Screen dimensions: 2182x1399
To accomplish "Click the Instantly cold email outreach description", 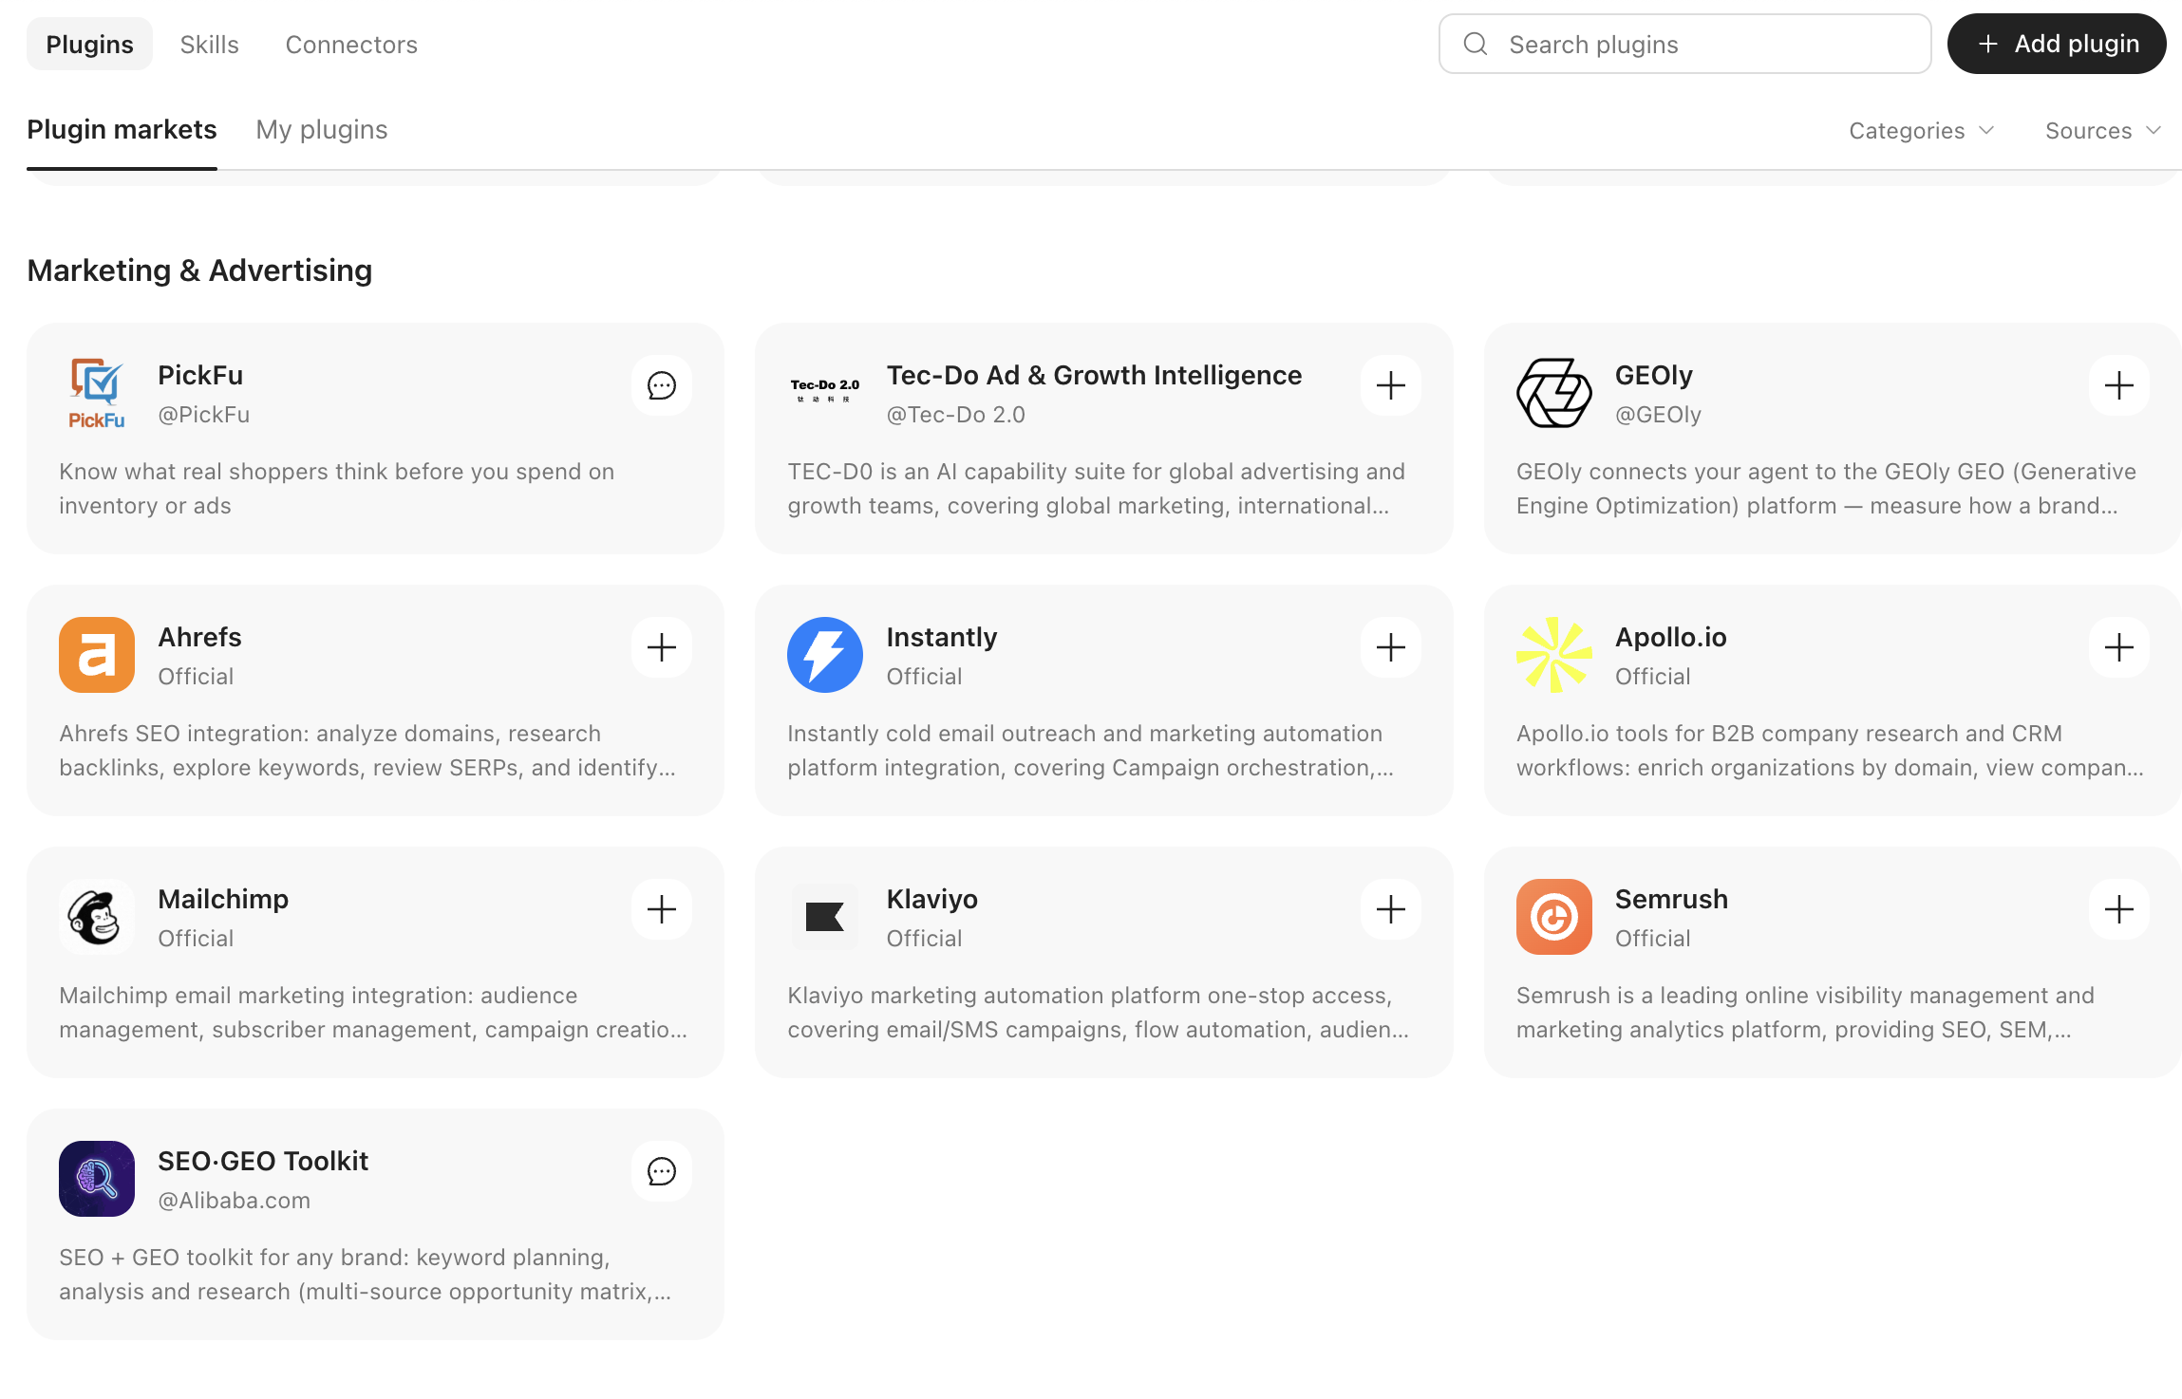I will tap(1091, 751).
